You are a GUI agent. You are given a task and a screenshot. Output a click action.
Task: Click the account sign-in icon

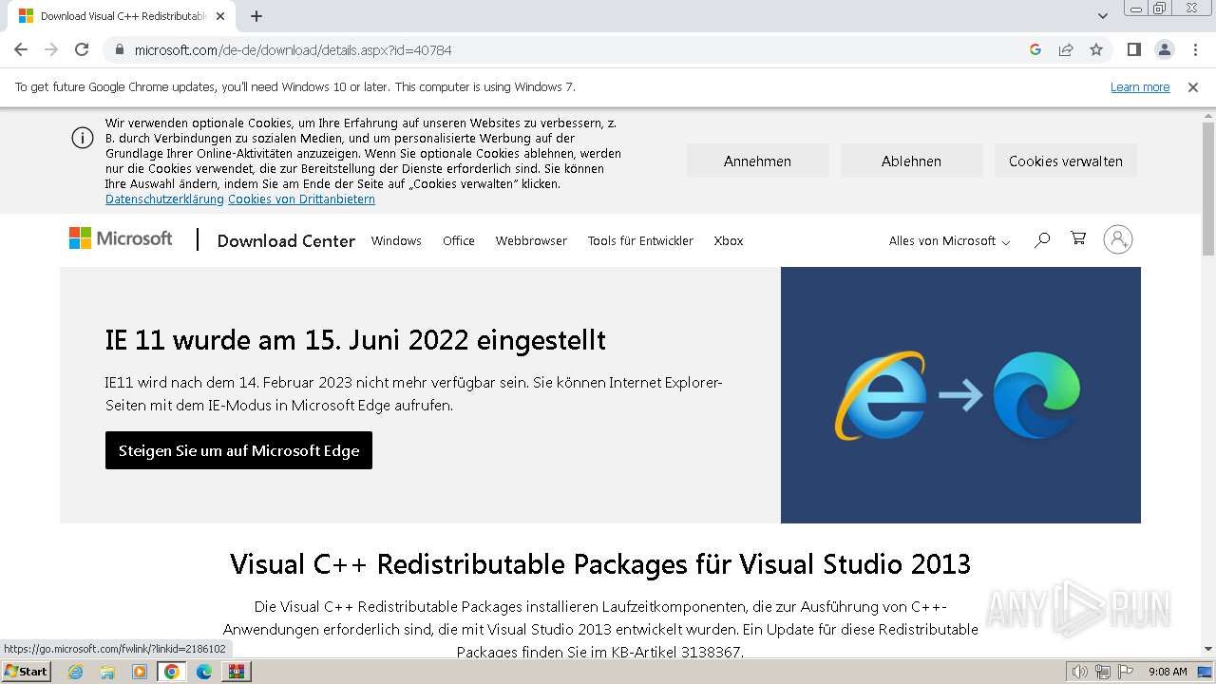tap(1118, 239)
